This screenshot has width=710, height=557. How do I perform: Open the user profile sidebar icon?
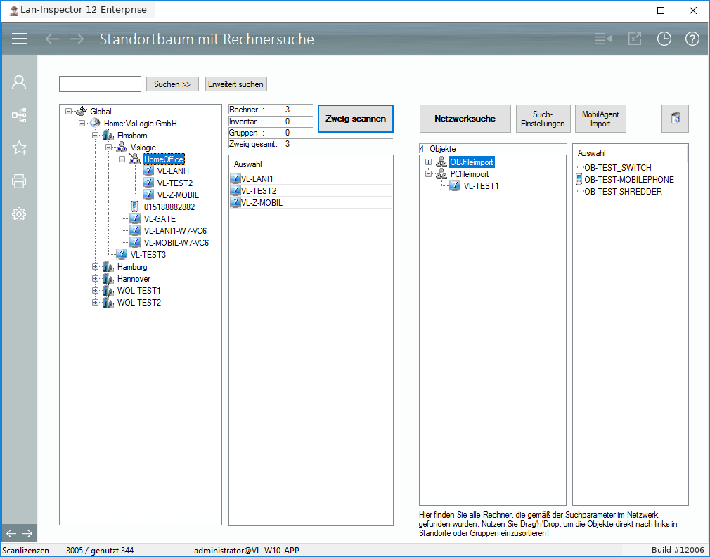point(19,82)
